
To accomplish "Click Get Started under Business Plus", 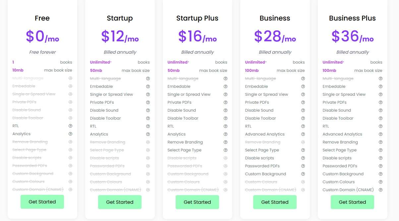I will pyautogui.click(x=352, y=202).
